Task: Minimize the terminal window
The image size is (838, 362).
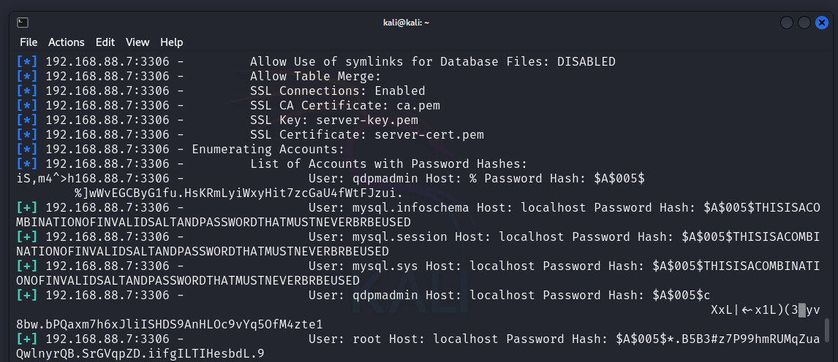Action: pyautogui.click(x=787, y=23)
